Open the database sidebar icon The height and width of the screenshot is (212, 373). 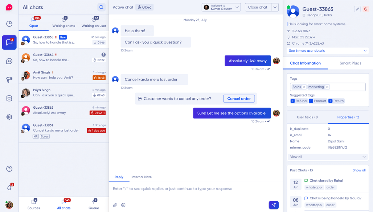(x=9, y=98)
